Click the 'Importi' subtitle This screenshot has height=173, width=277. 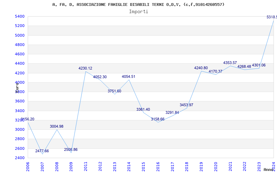[138, 12]
